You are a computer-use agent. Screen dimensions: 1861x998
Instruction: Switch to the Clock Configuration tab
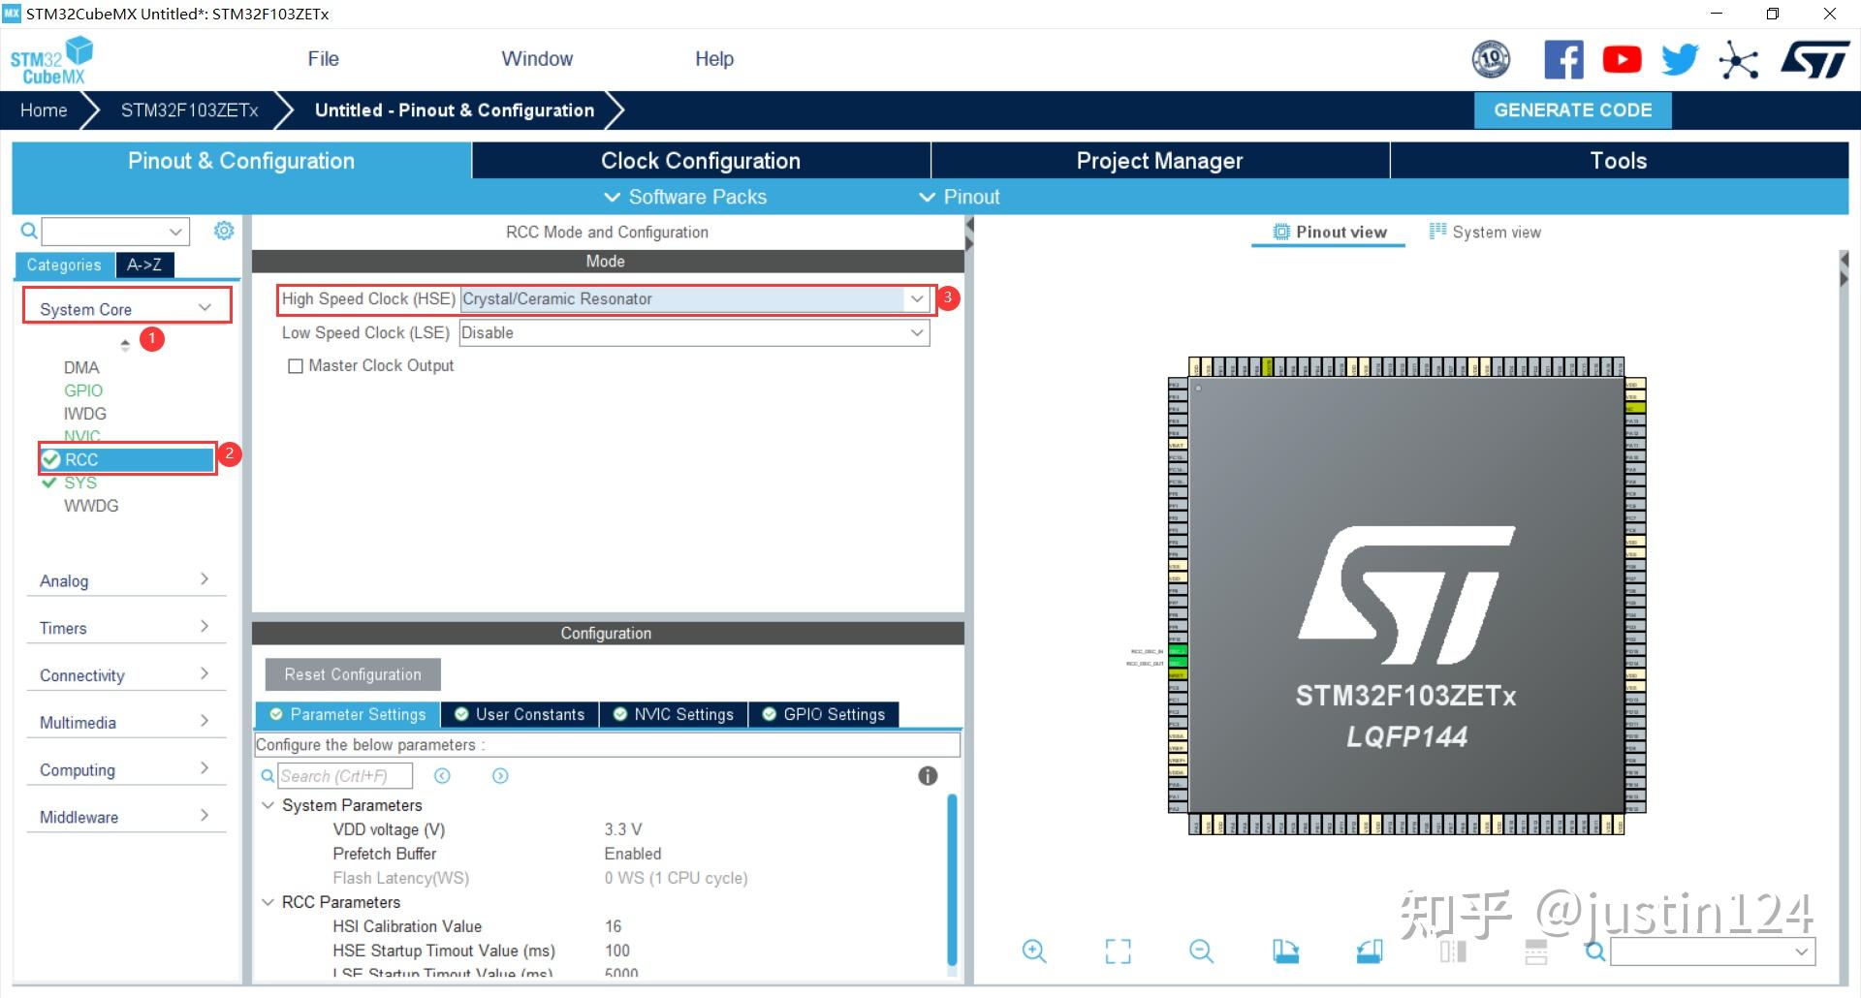(700, 161)
